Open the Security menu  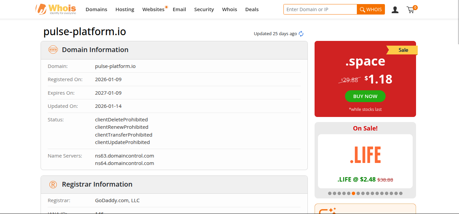pos(204,9)
